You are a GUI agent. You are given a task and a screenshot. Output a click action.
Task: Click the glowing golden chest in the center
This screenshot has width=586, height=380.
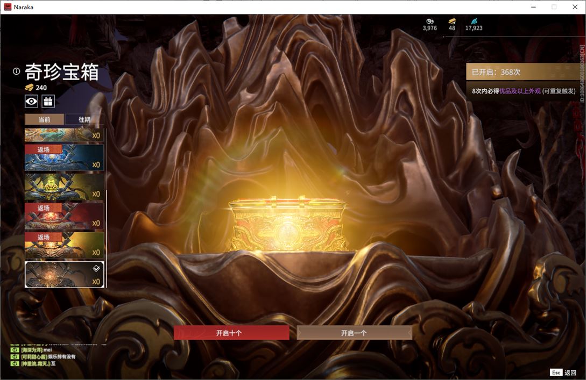[x=288, y=224]
